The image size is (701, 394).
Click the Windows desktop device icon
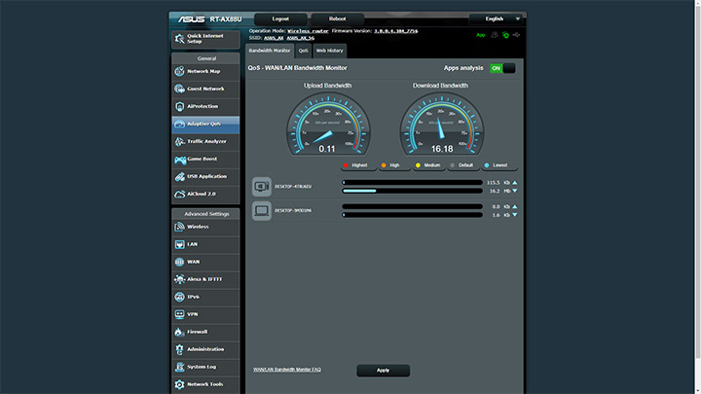262,187
